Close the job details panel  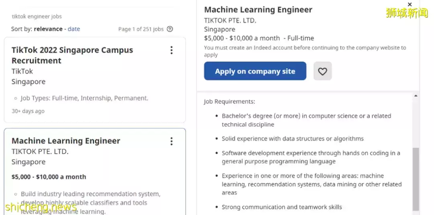[409, 4]
